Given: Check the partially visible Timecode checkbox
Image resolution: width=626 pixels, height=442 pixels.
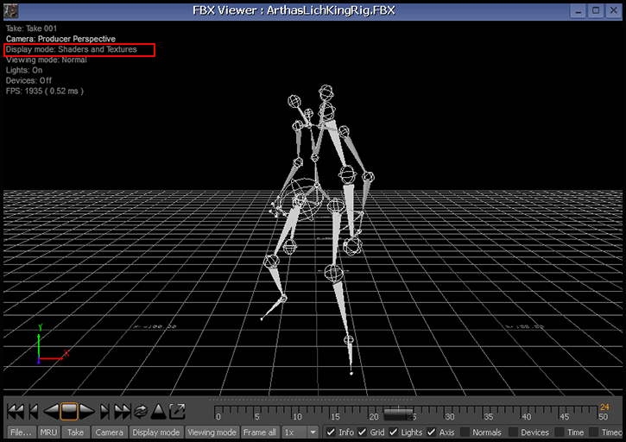Looking at the screenshot, I should tap(594, 432).
